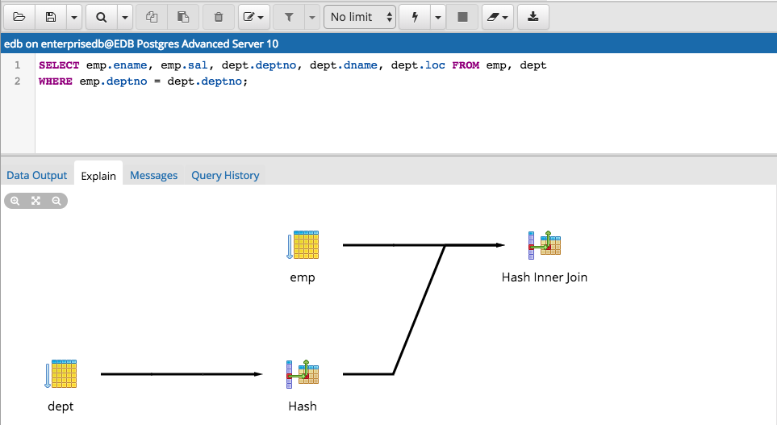Select the Hash node icon
Image resolution: width=777 pixels, height=425 pixels.
303,374
